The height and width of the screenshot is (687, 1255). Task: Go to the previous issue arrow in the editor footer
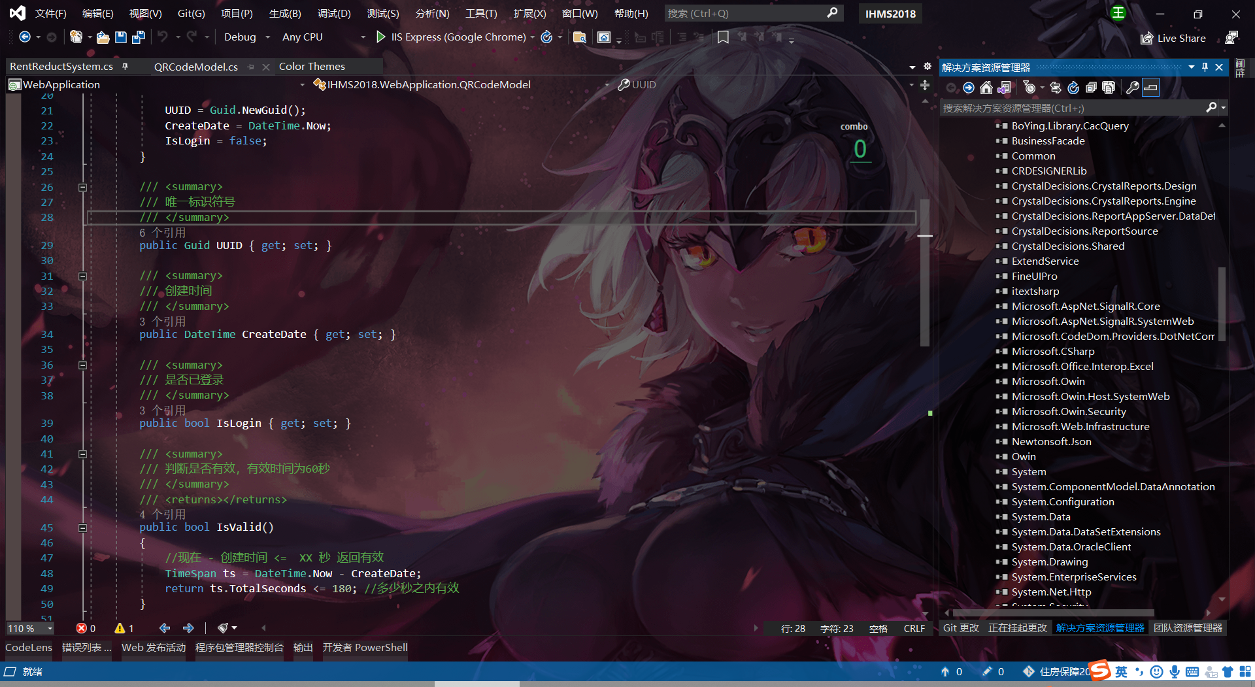(165, 628)
